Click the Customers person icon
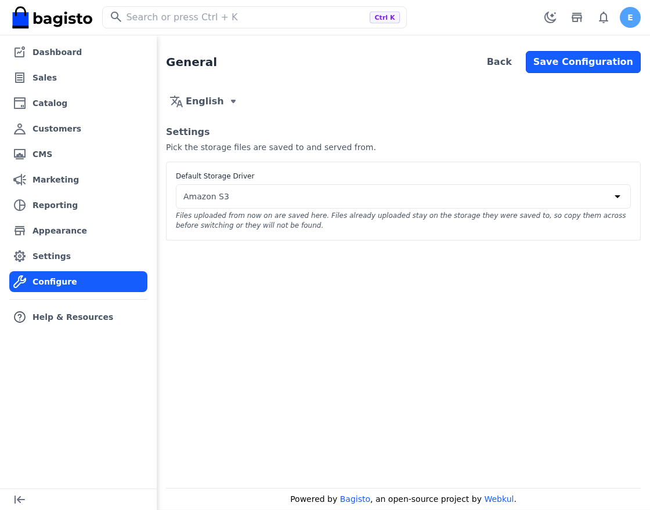Viewport: 650px width, 510px height. pyautogui.click(x=20, y=129)
